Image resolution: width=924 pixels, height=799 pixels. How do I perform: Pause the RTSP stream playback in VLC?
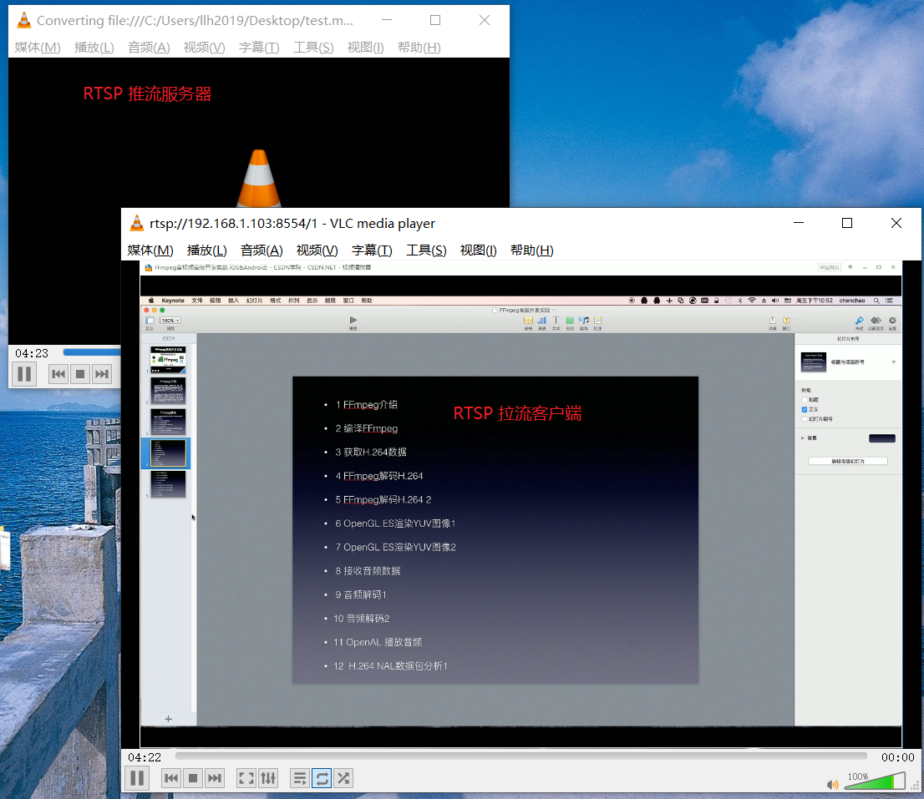pyautogui.click(x=136, y=777)
